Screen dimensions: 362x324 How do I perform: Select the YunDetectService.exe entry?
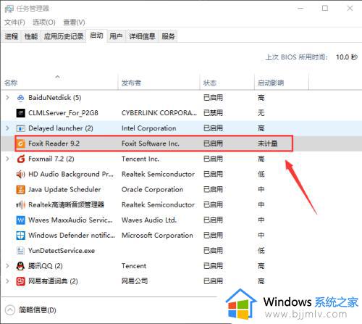point(62,251)
